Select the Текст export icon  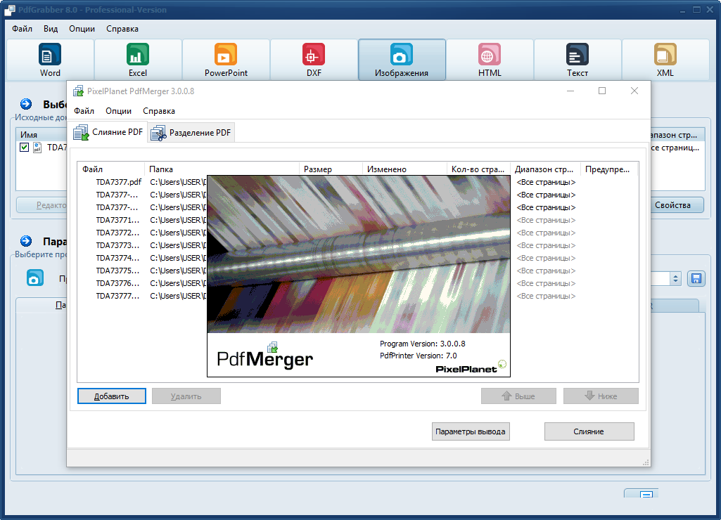(x=577, y=54)
